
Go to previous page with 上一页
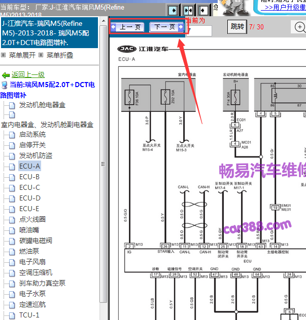point(127,27)
